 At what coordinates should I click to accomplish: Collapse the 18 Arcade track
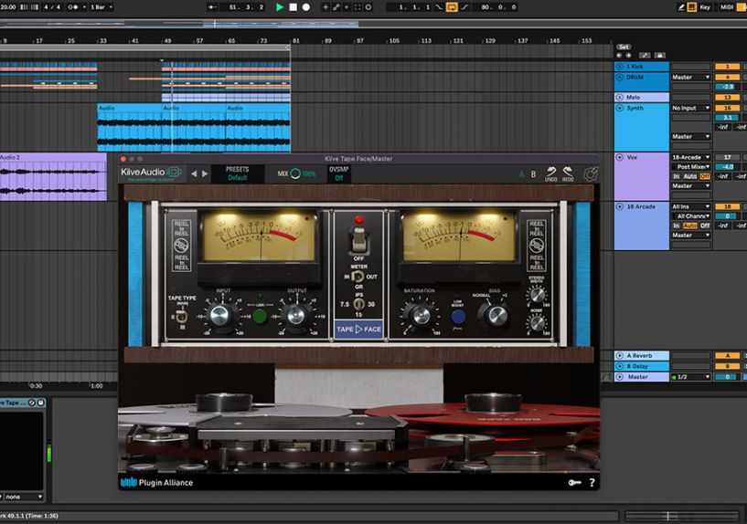click(620, 206)
